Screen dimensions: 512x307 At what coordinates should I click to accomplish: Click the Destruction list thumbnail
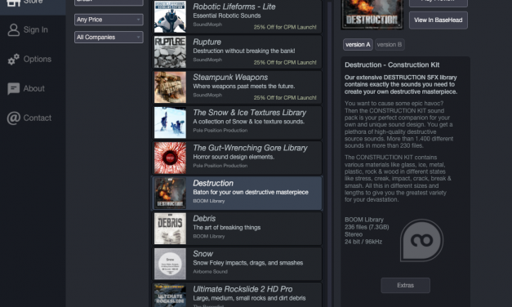tap(170, 193)
